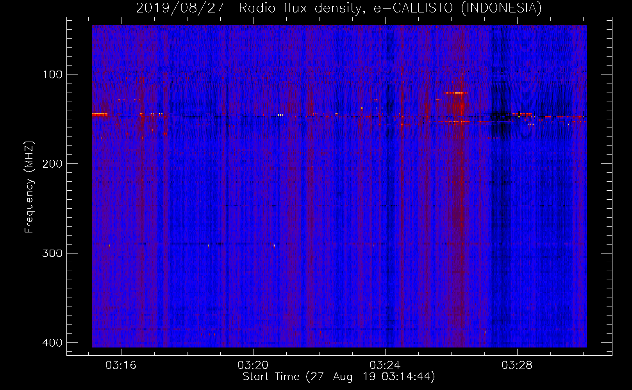632x390 pixels.
Task: Click the "Frequency (MHZ)" axis label
Action: tap(29, 187)
